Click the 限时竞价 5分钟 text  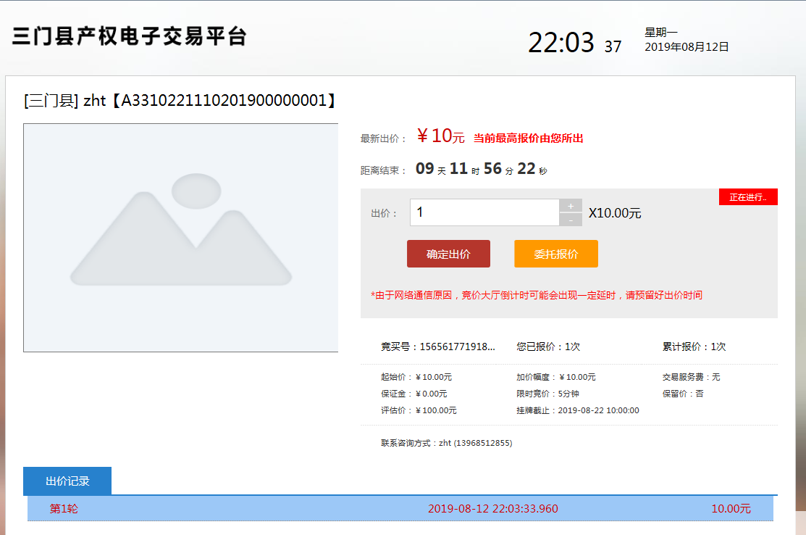click(548, 394)
